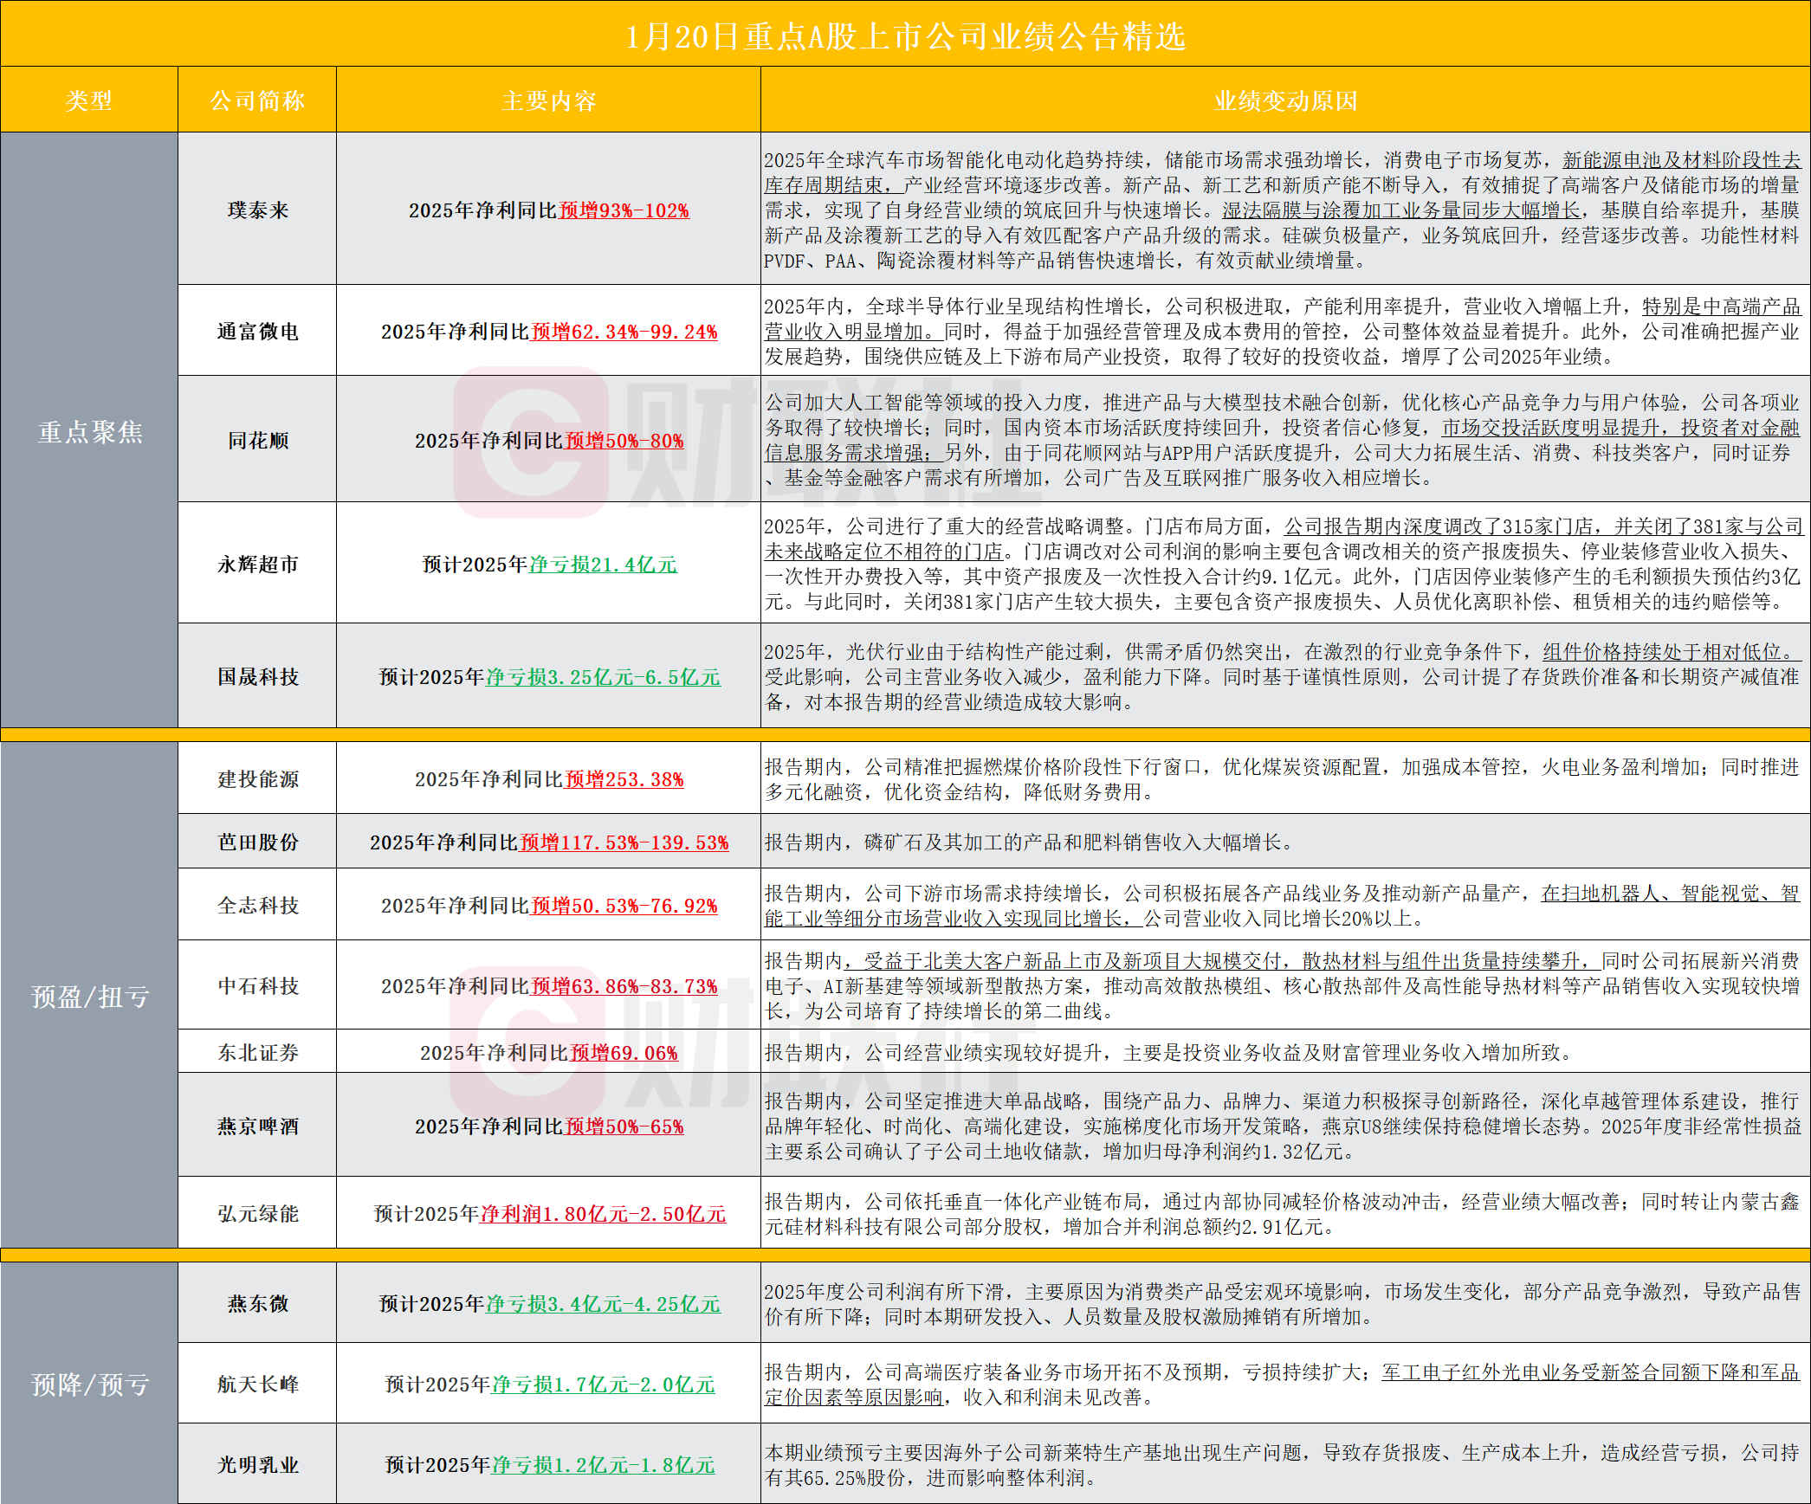The width and height of the screenshot is (1811, 1504).
Task: Click the 航天长峰 company name cell
Action: tap(257, 1385)
